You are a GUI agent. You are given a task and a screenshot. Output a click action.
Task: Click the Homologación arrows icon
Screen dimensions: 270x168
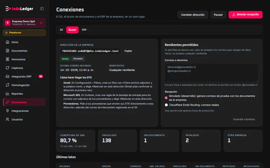click(7, 85)
